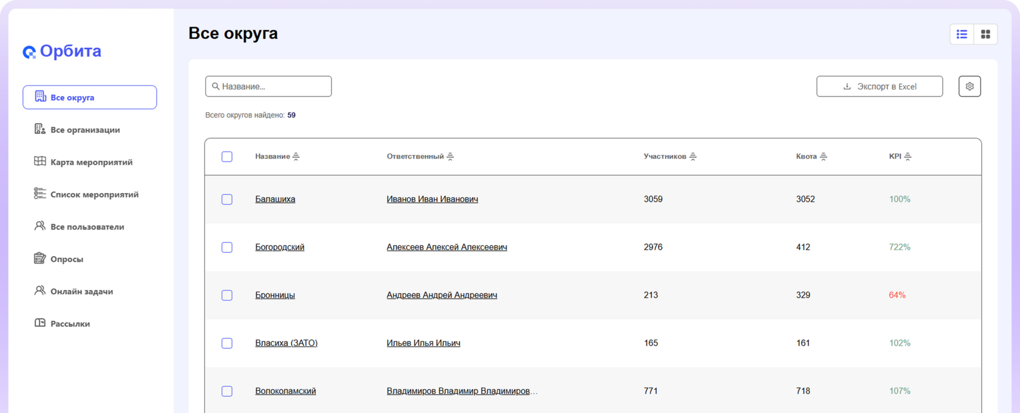The height and width of the screenshot is (413, 1020).
Task: Open Карта мероприятий menu item
Action: coord(90,162)
